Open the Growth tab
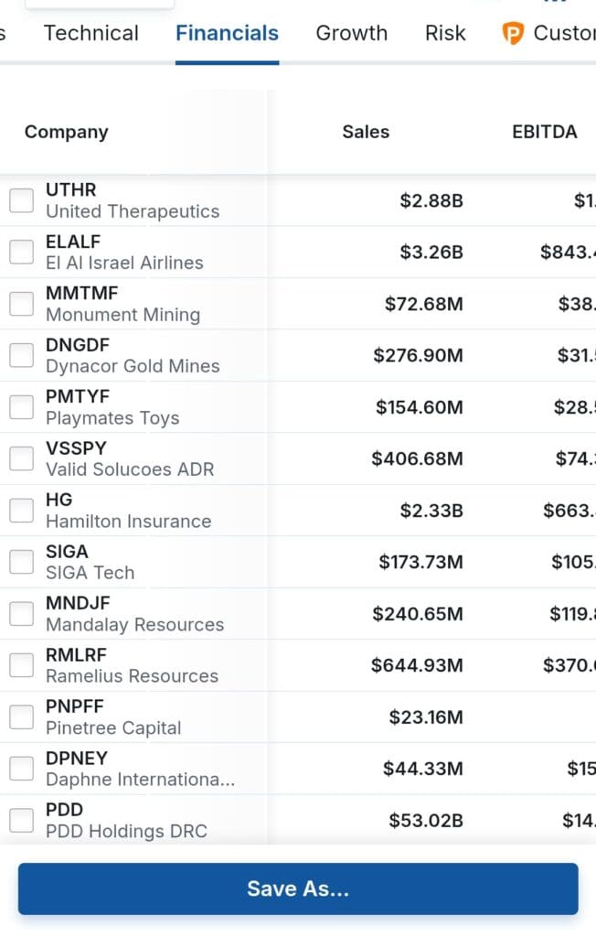The width and height of the screenshot is (596, 937). [351, 34]
